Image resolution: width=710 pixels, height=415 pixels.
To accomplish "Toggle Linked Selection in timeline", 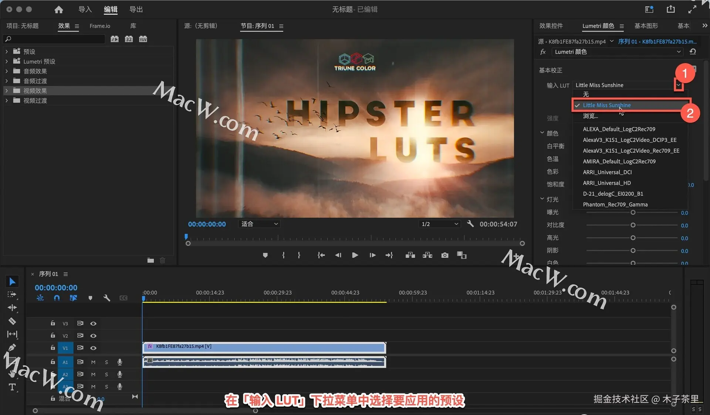I will click(x=73, y=298).
